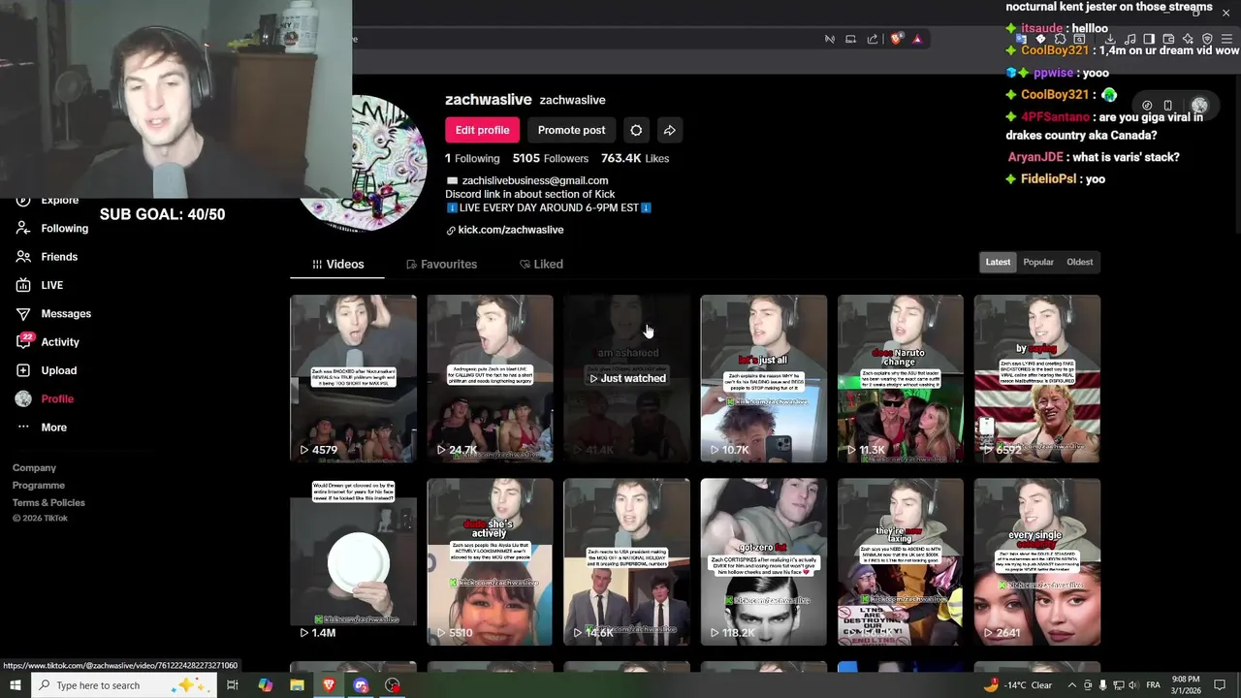Image resolution: width=1241 pixels, height=698 pixels.
Task: Click Brave Shields lion icon in address bar
Action: coord(897,39)
